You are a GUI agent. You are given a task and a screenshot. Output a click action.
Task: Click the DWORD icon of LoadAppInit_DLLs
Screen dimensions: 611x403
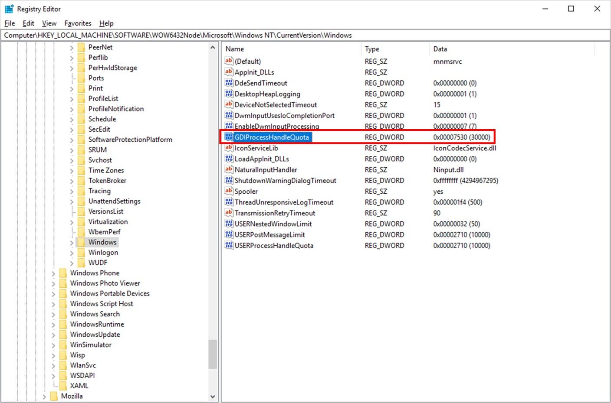(229, 159)
